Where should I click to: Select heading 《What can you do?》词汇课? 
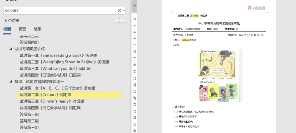[x=55, y=69]
